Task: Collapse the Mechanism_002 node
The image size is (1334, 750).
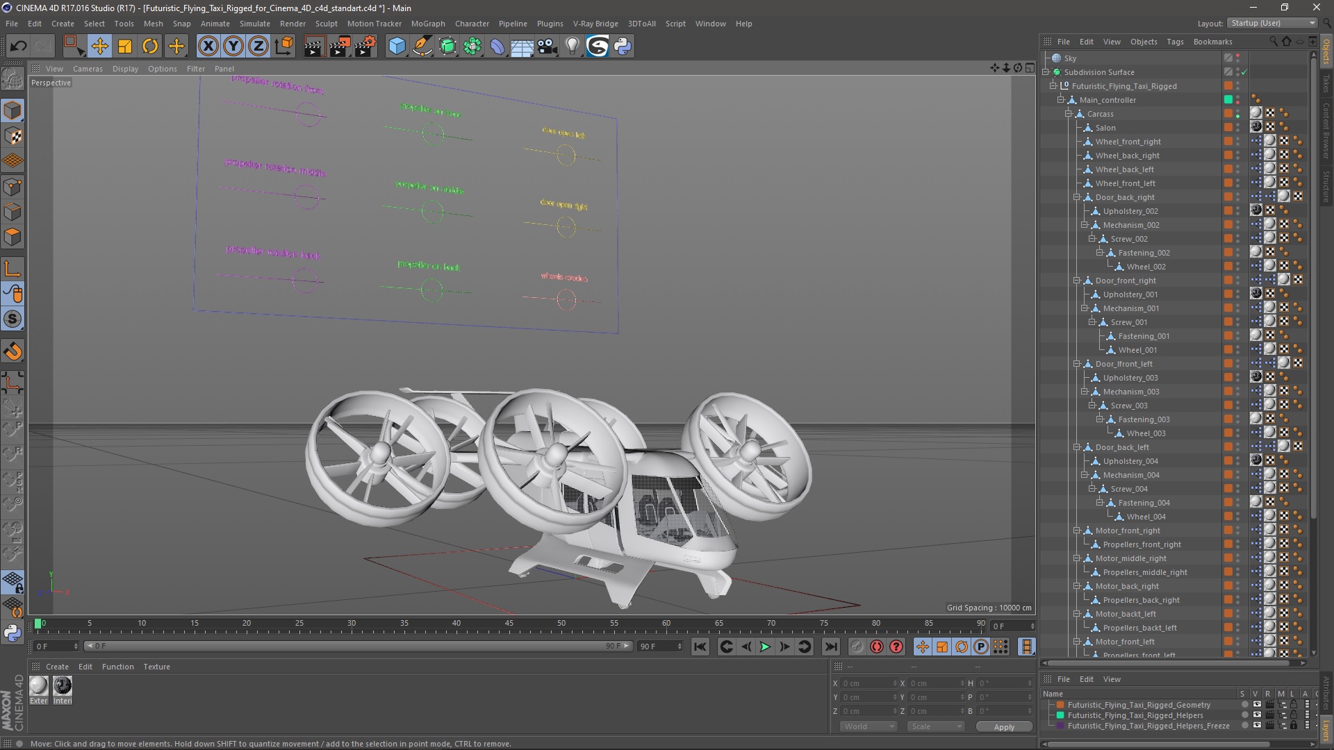Action: [1084, 225]
